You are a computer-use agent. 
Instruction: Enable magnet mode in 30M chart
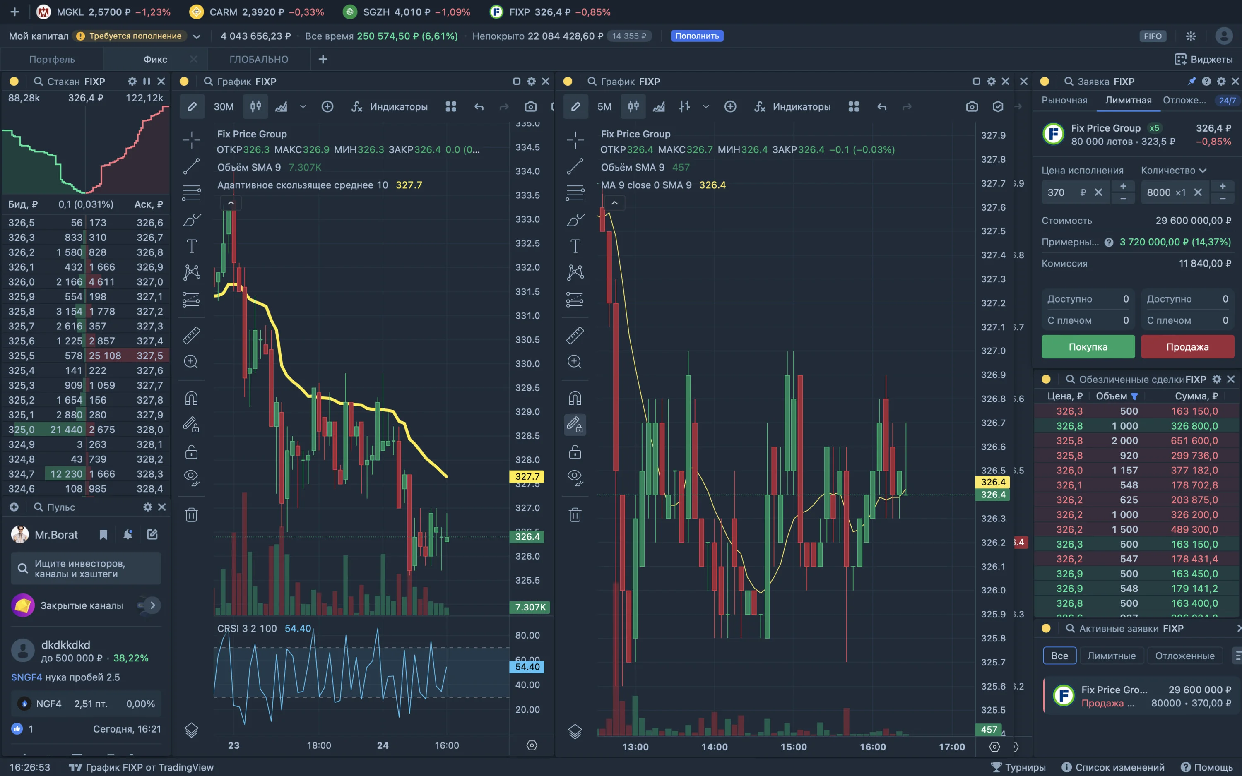[191, 398]
